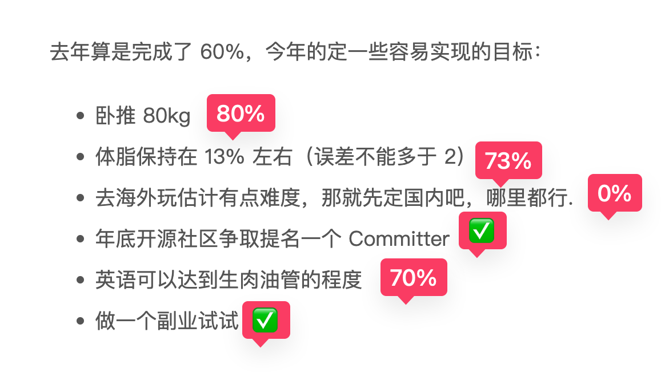The image size is (665, 389).
Task: Click the green checkmark beside 副业试试
Action: [x=265, y=320]
